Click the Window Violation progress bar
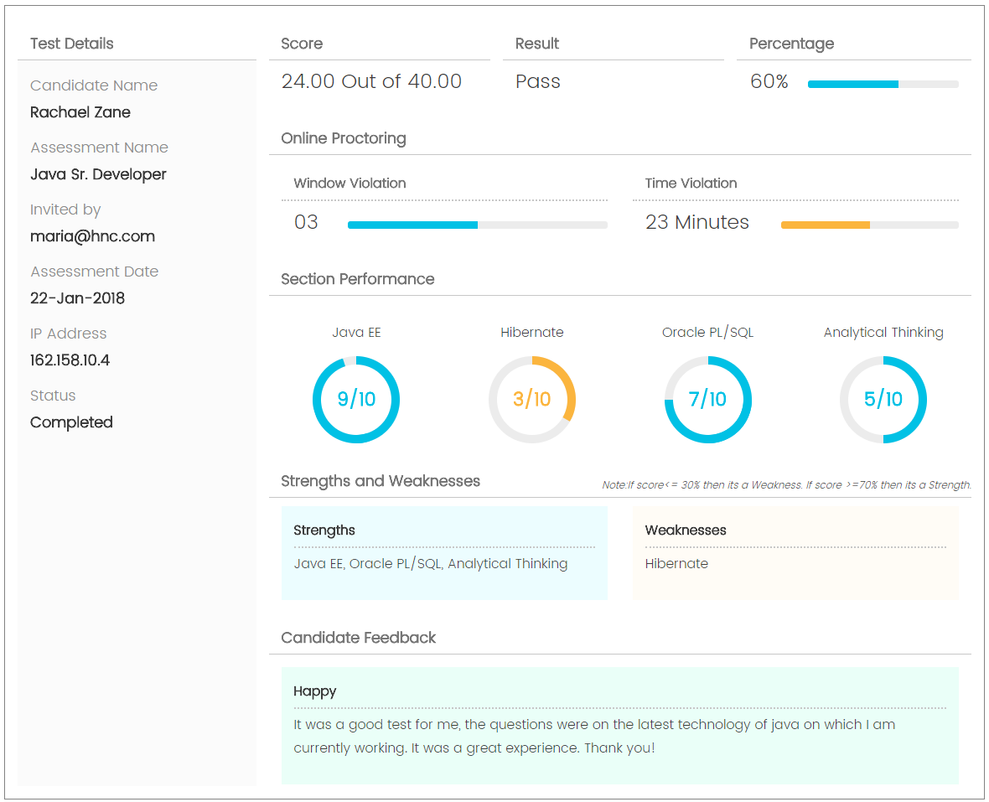989x802 pixels. pyautogui.click(x=477, y=225)
